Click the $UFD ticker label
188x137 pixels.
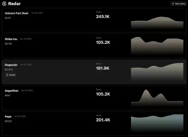[x=8, y=18]
